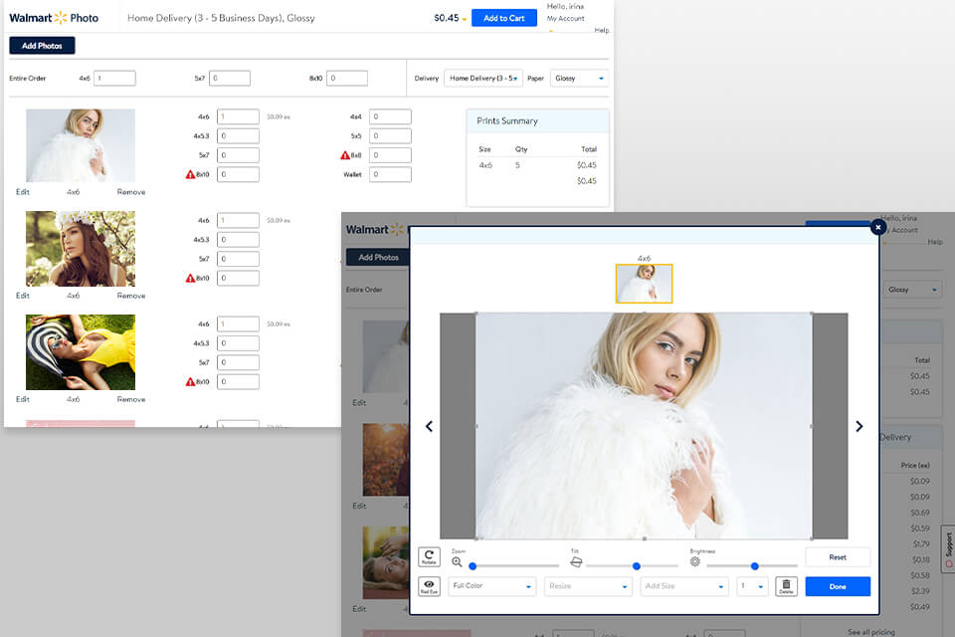The height and width of the screenshot is (637, 955).
Task: Click the Tilt icon
Action: tap(576, 562)
